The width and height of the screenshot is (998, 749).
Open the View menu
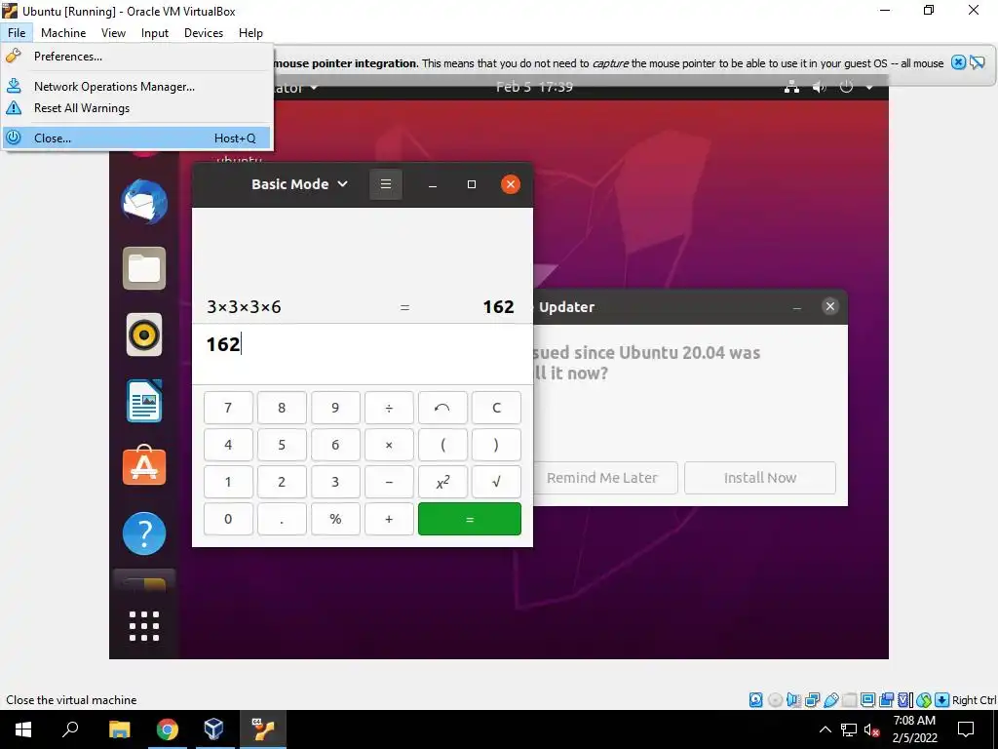point(113,32)
